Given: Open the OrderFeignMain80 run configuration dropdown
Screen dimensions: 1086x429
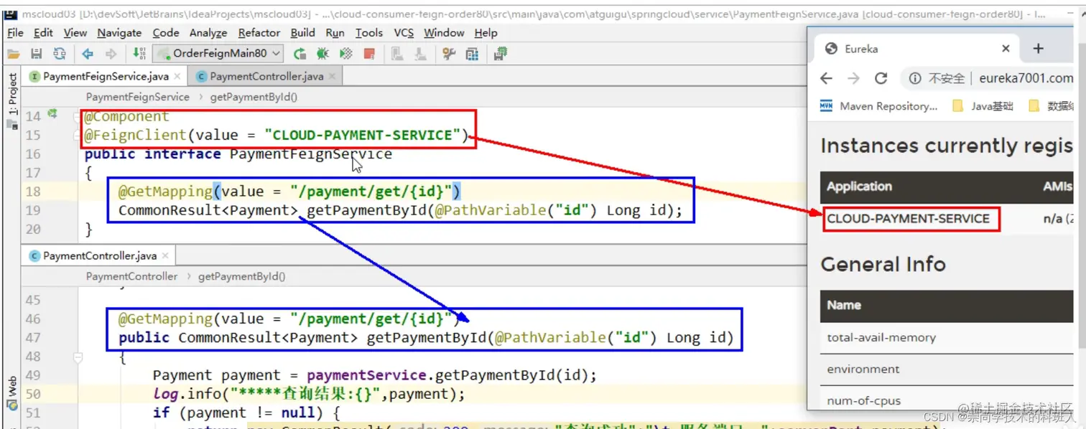Looking at the screenshot, I should [219, 53].
